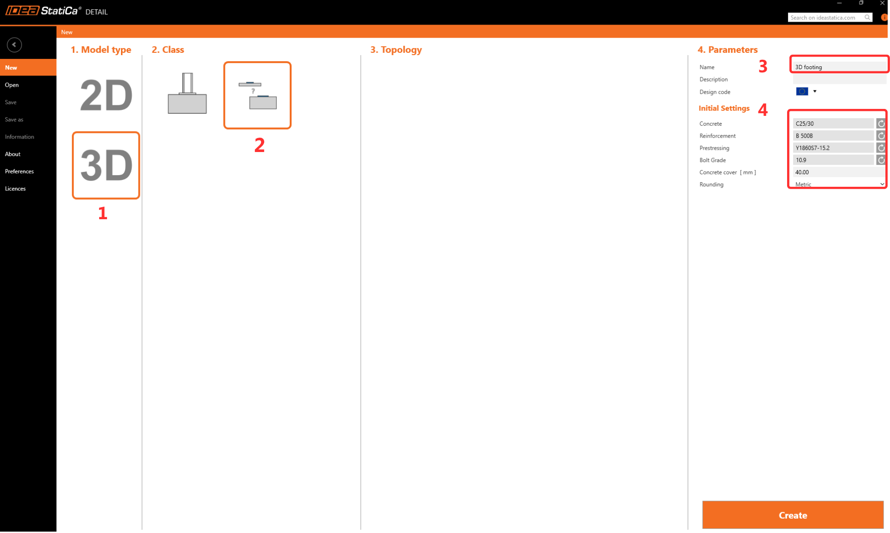
Task: Click the Concrete cover value field
Action: coord(837,172)
